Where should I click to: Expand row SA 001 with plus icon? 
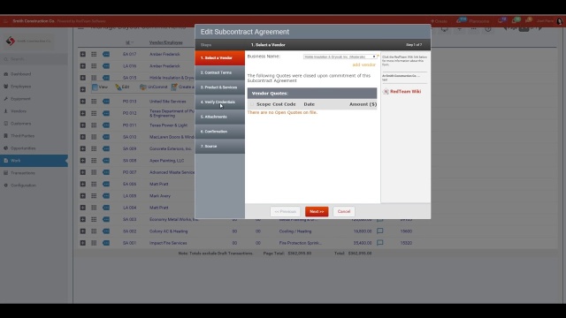(x=82, y=243)
